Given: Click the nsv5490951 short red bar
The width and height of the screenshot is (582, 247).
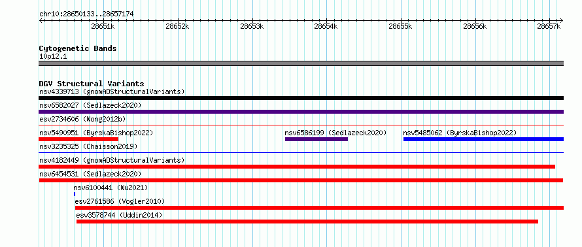Looking at the screenshot, I should pos(78,139).
